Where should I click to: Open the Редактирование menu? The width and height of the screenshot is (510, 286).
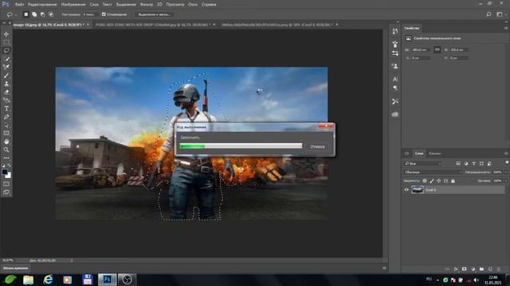tap(42, 5)
